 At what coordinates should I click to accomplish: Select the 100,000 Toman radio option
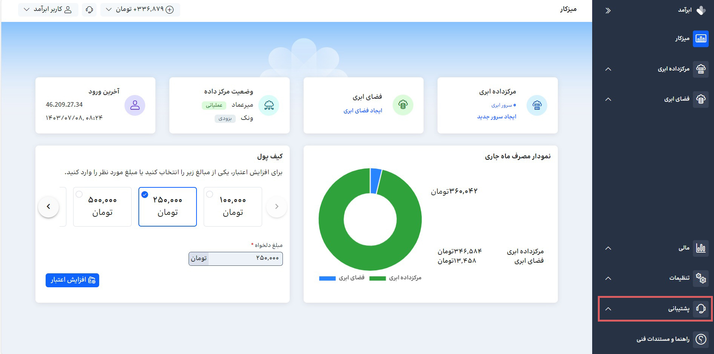pyautogui.click(x=210, y=194)
